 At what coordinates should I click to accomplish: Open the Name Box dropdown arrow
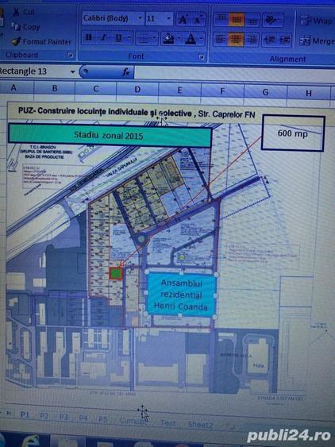pyautogui.click(x=73, y=71)
